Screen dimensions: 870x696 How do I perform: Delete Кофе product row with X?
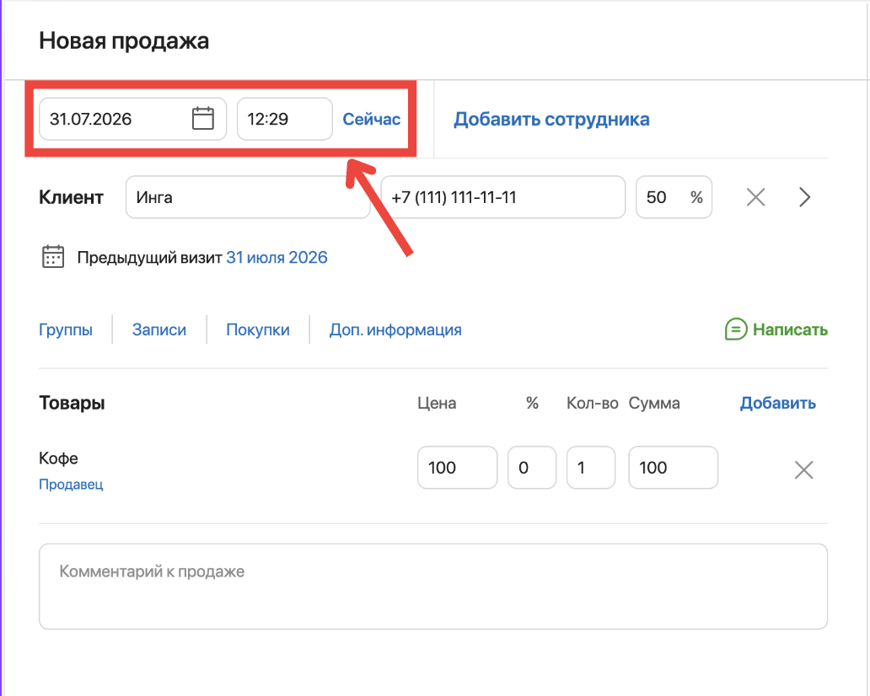[803, 469]
